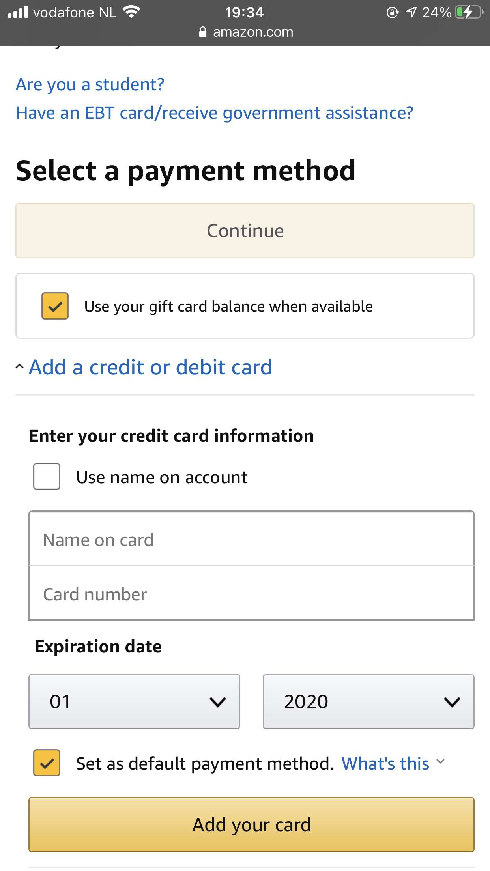Screen dimensions: 490x871
Task: Tap the battery charging icon
Action: pos(469,12)
